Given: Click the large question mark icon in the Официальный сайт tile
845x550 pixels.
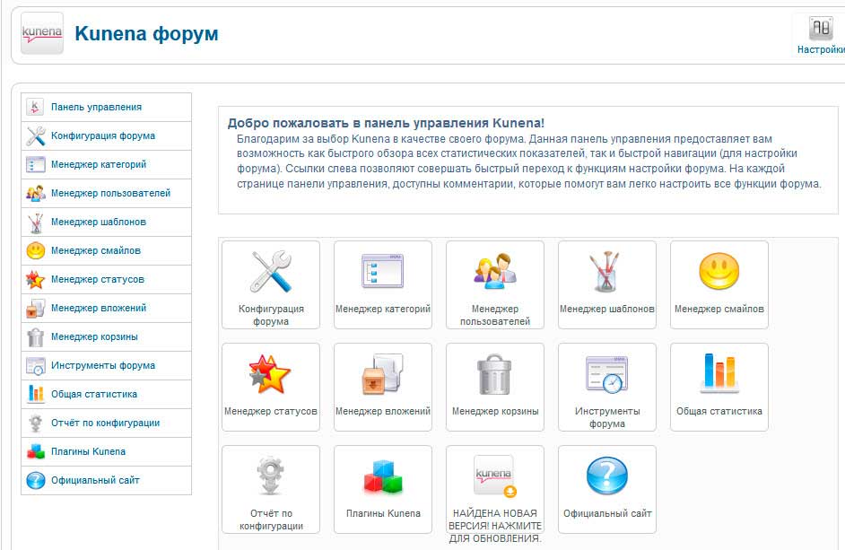Looking at the screenshot, I should coord(606,476).
